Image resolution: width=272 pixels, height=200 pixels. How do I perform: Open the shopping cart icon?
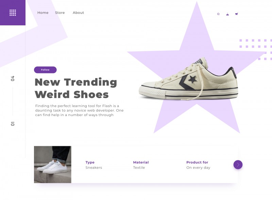click(236, 14)
